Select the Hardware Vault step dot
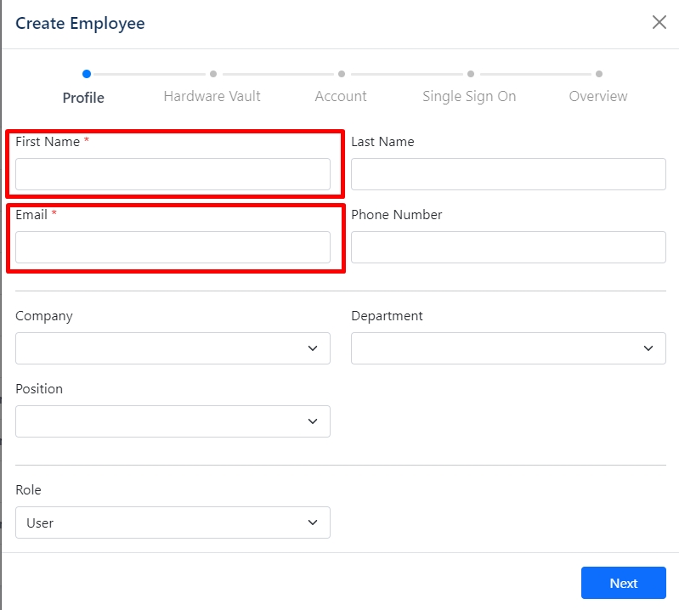The height and width of the screenshot is (610, 679). pyautogui.click(x=213, y=74)
